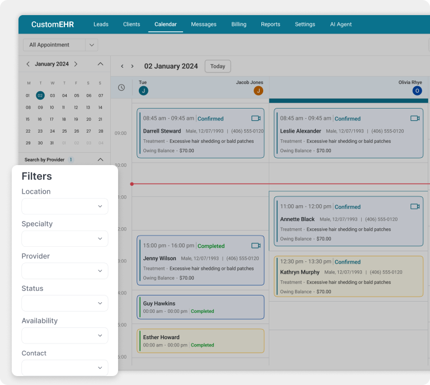Open the Messages tab
This screenshot has width=430, height=385.
(x=204, y=25)
